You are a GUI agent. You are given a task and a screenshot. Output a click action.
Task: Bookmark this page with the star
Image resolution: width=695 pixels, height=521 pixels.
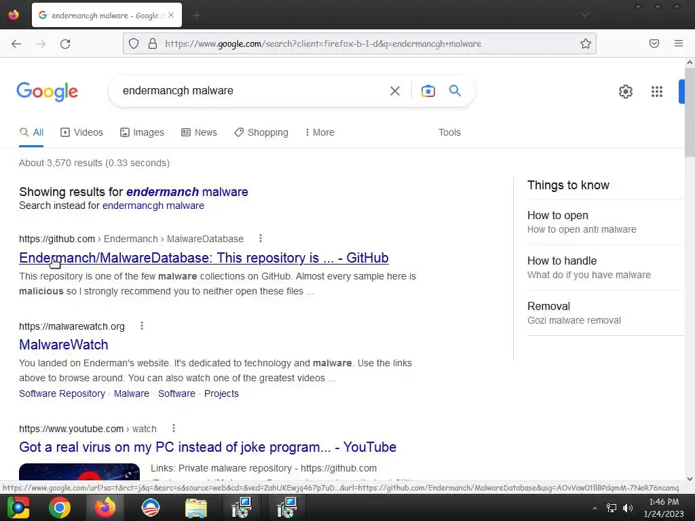click(x=586, y=43)
